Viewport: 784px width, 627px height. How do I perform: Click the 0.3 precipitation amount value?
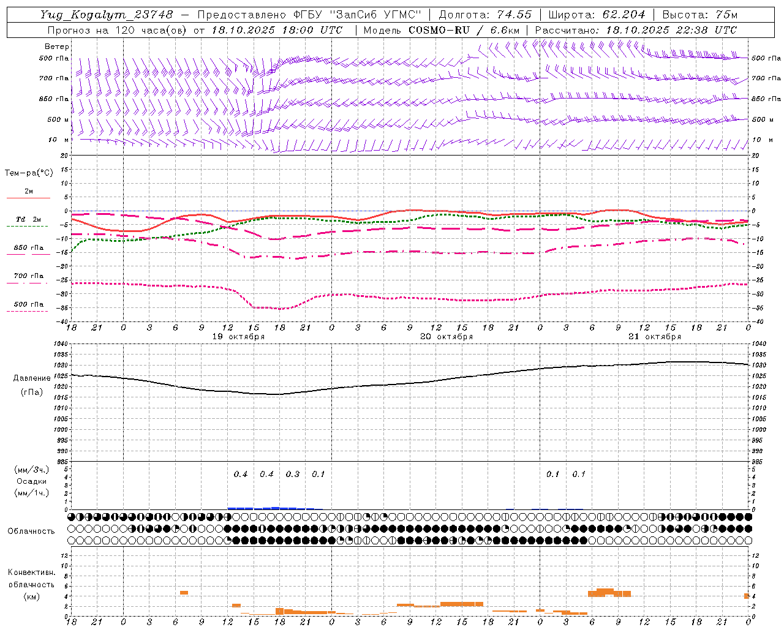293,475
